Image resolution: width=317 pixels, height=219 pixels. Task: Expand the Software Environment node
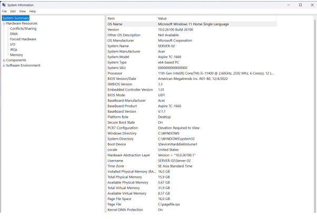(x=4, y=66)
